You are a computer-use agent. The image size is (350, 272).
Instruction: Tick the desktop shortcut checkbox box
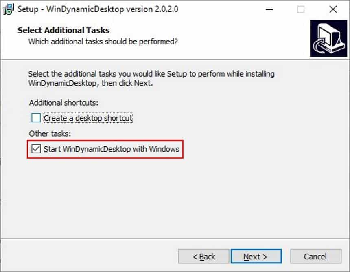click(x=36, y=118)
